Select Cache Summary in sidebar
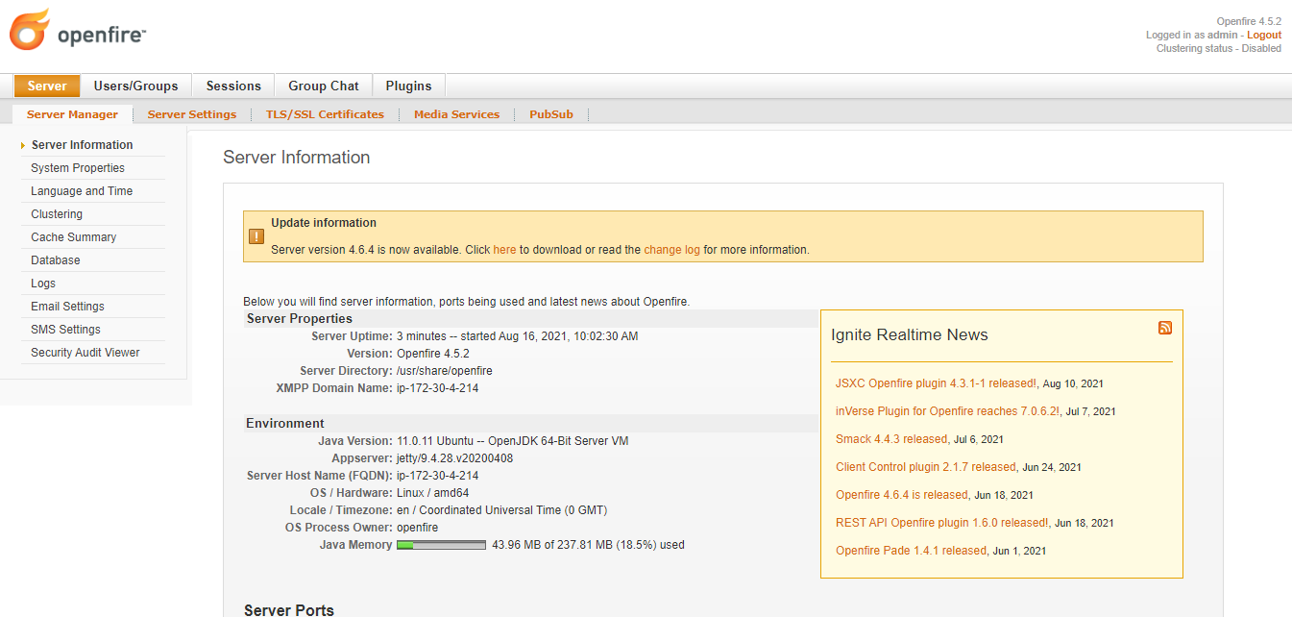 [x=73, y=237]
